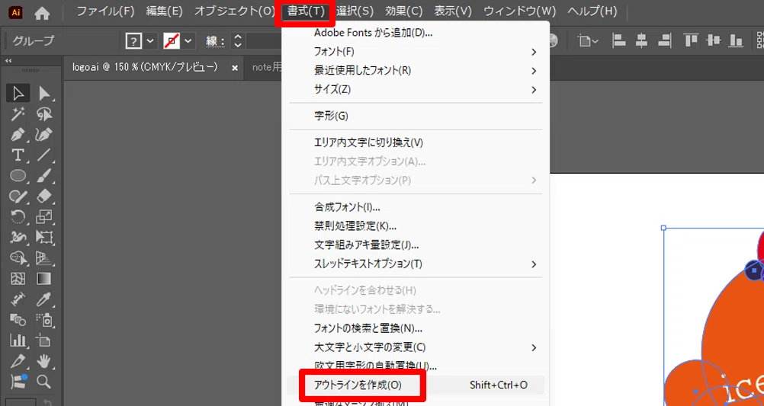Select the Pen tool

coord(18,134)
